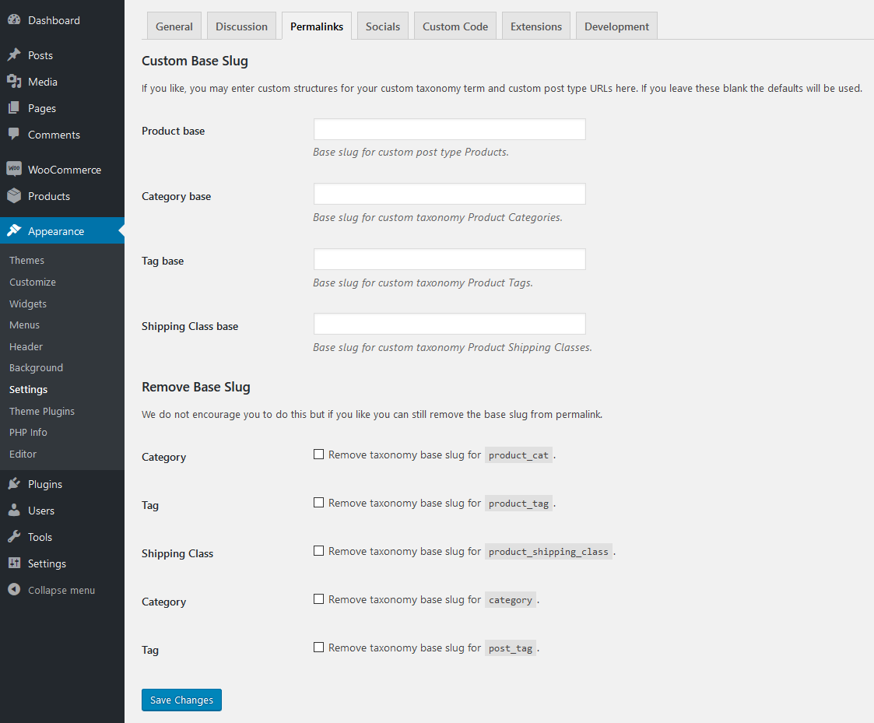The width and height of the screenshot is (874, 723).
Task: Focus the Shipping Class base input field
Action: click(x=449, y=324)
